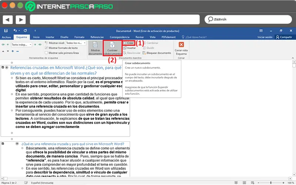
Task: Demote to body text double-right arrow
Action: (x=40, y=44)
